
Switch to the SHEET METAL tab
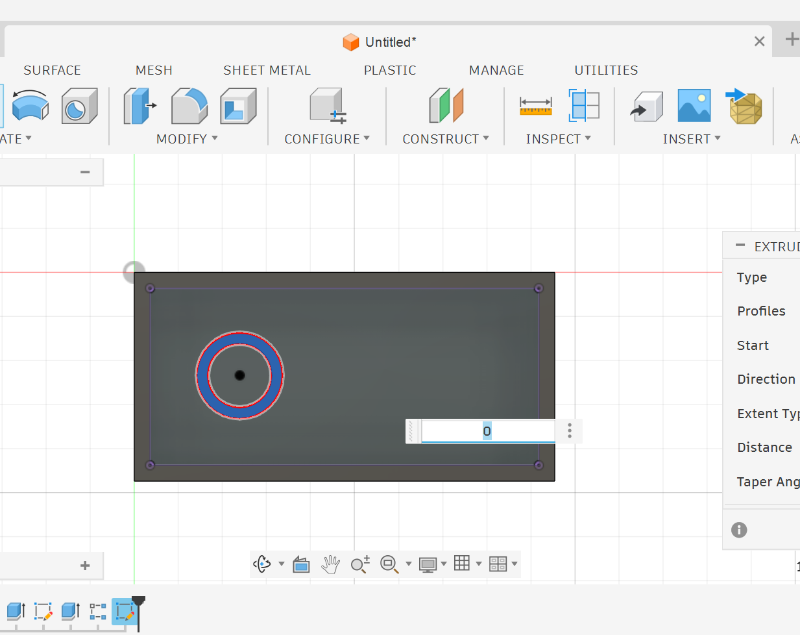click(x=267, y=70)
